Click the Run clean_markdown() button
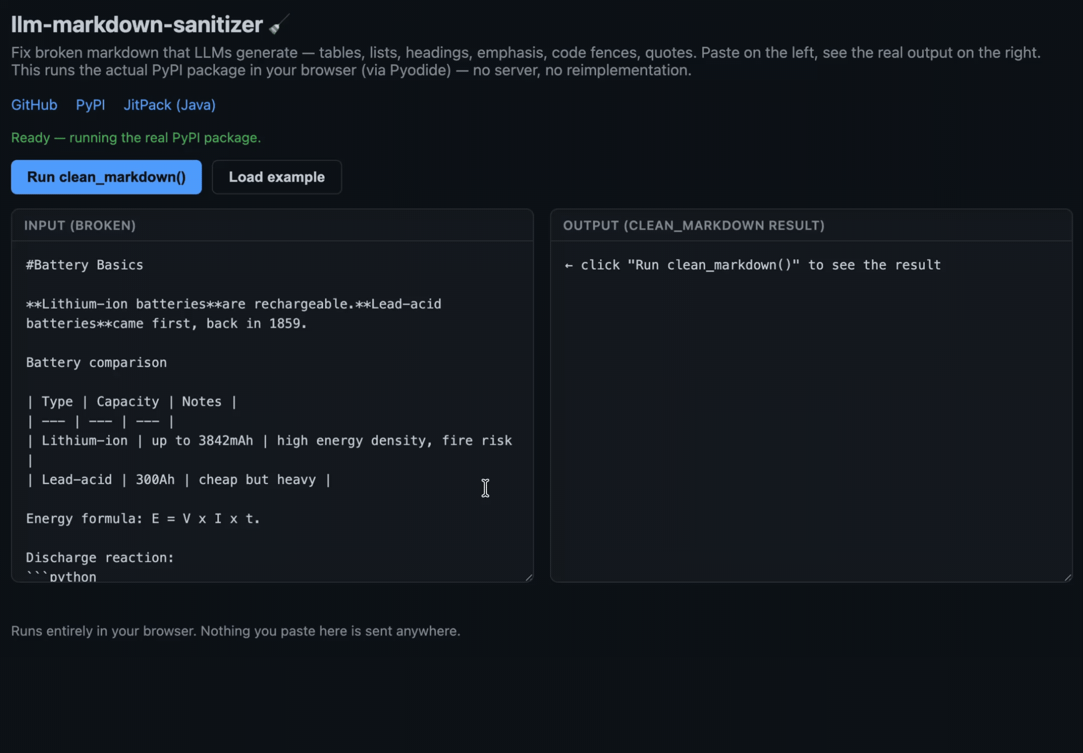1083x753 pixels. pos(106,177)
